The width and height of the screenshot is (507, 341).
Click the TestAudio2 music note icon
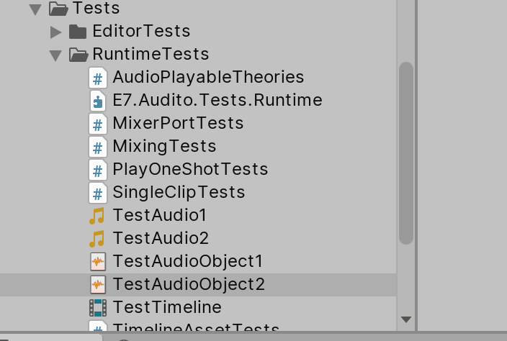(x=97, y=239)
